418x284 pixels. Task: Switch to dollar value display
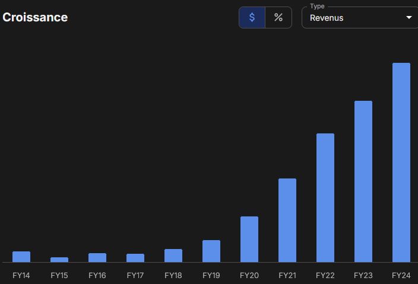(252, 18)
